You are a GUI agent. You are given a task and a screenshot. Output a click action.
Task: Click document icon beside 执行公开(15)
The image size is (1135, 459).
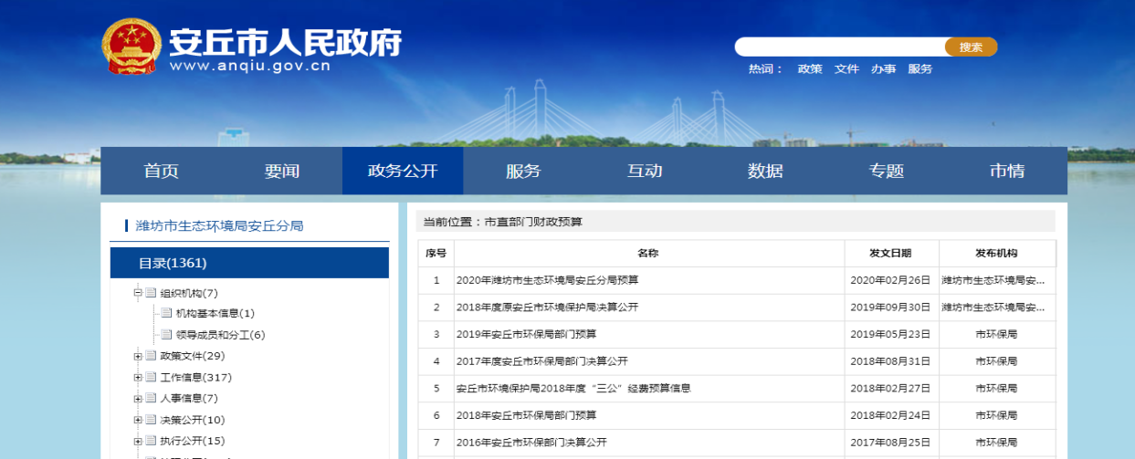(x=151, y=441)
